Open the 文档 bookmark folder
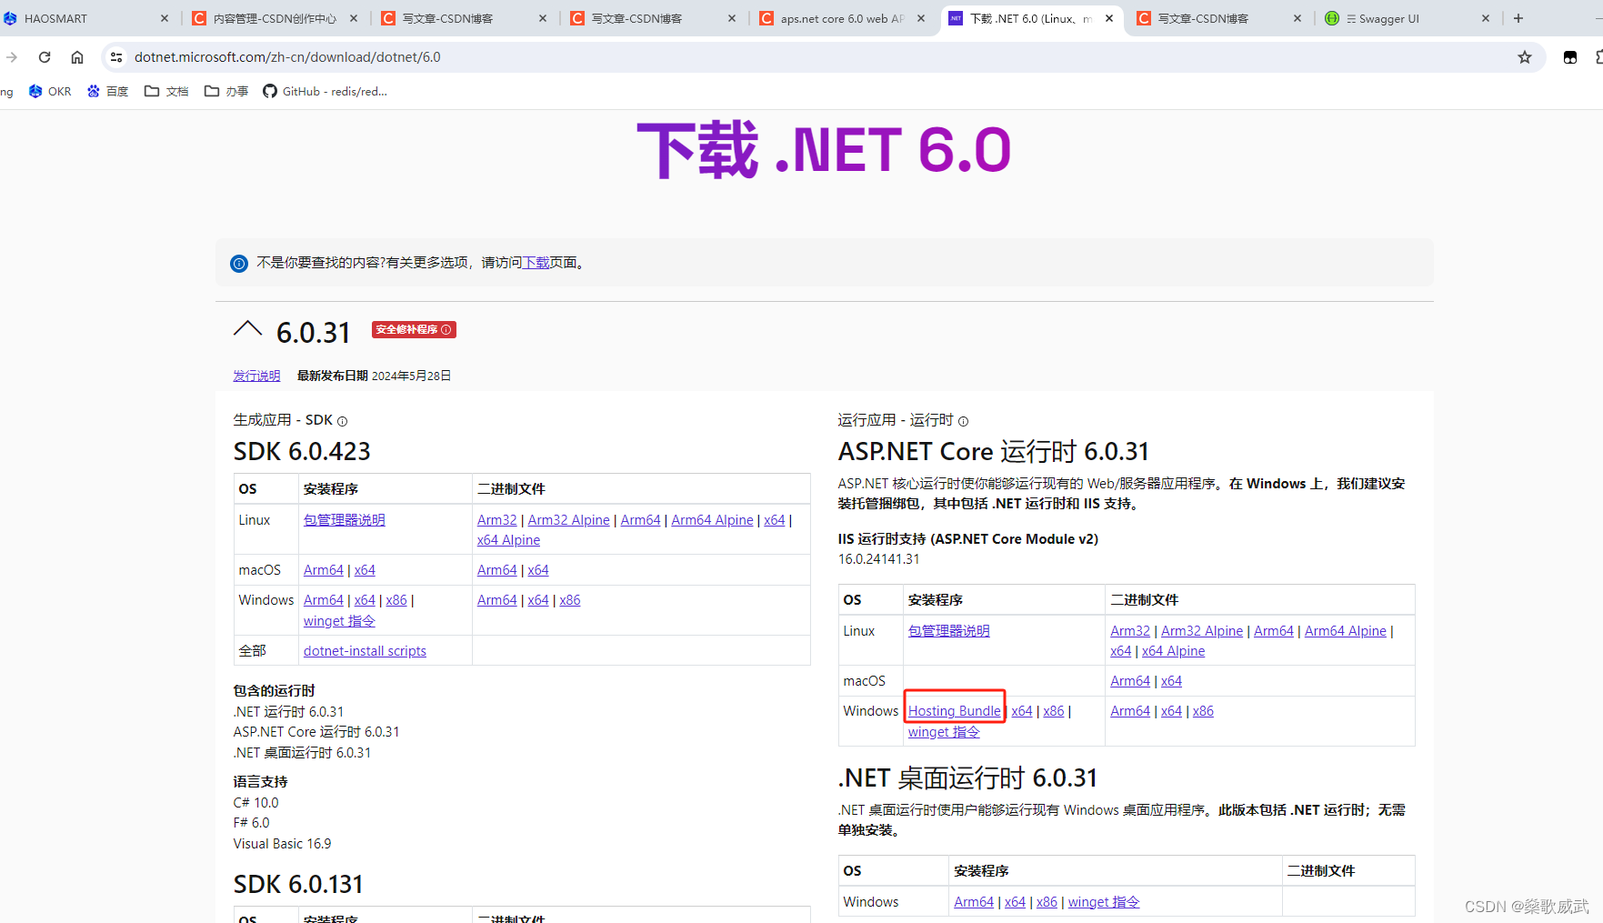 pyautogui.click(x=166, y=91)
